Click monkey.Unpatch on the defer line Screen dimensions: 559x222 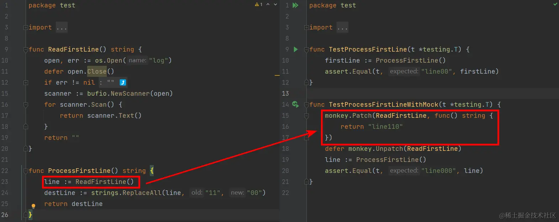click(x=375, y=149)
